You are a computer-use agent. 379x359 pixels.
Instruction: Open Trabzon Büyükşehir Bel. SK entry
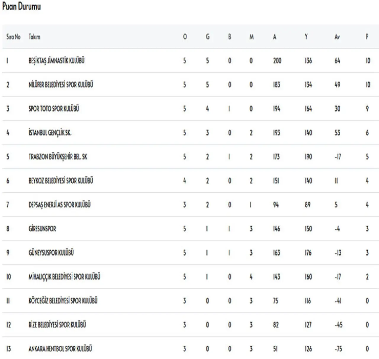(x=58, y=157)
